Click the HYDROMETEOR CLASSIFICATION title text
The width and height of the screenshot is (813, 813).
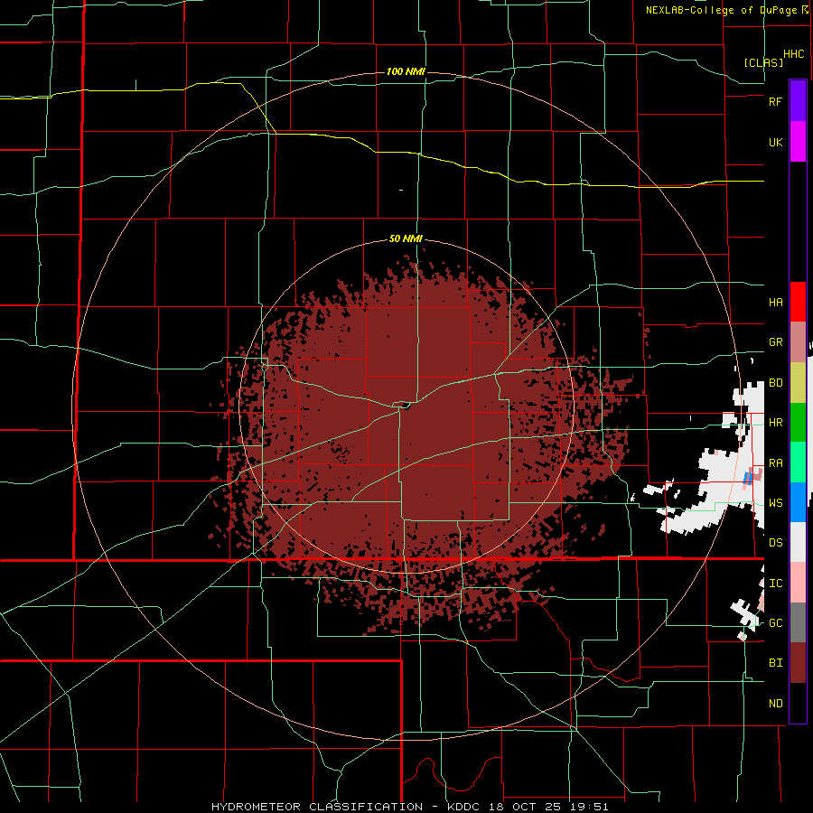tap(317, 807)
